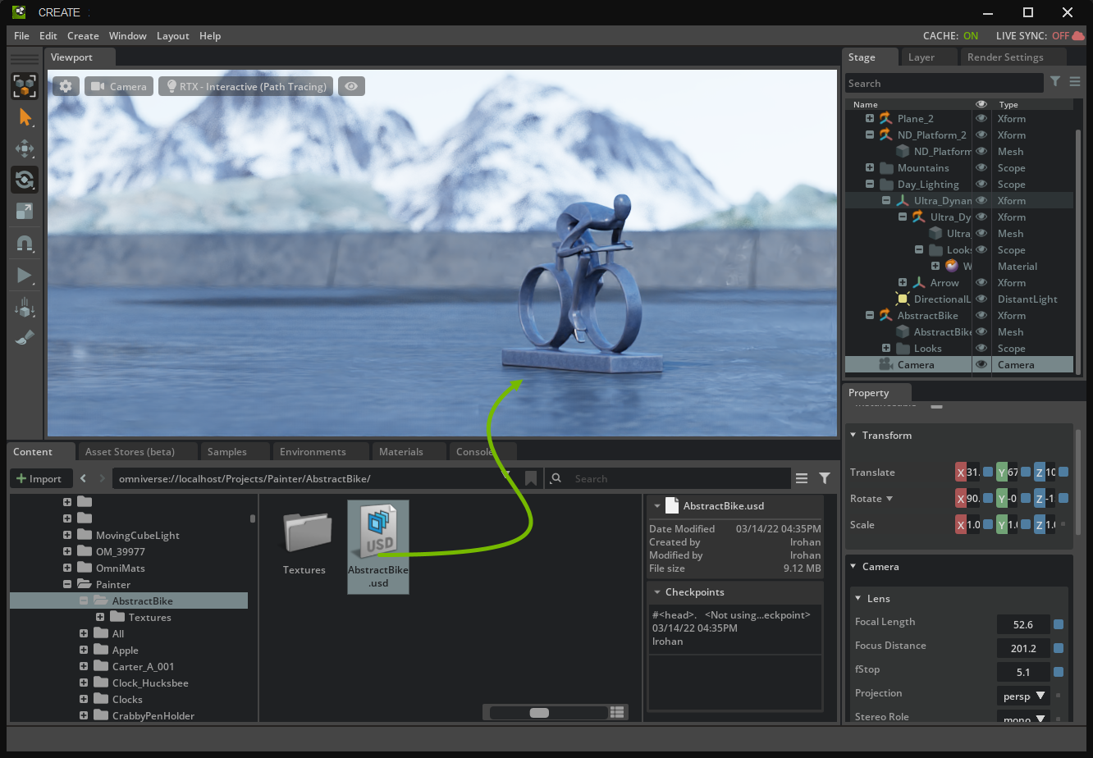This screenshot has height=758, width=1093.
Task: Toggle visibility of Camera prim
Action: (981, 364)
